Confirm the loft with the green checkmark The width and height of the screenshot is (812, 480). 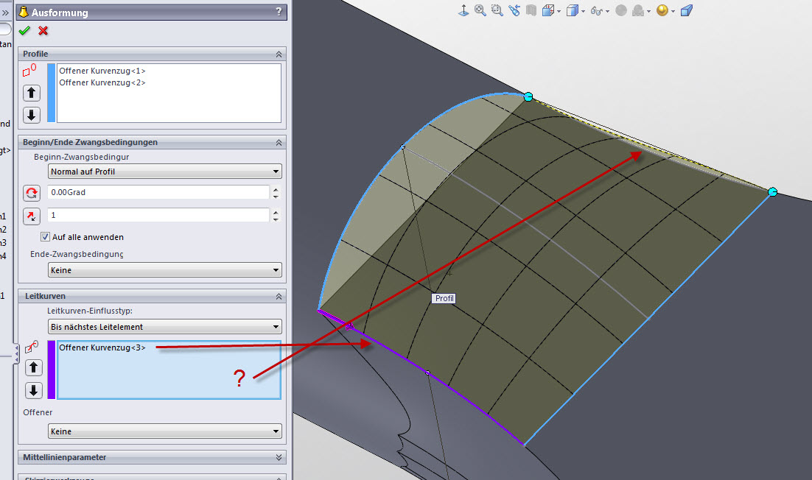point(24,30)
